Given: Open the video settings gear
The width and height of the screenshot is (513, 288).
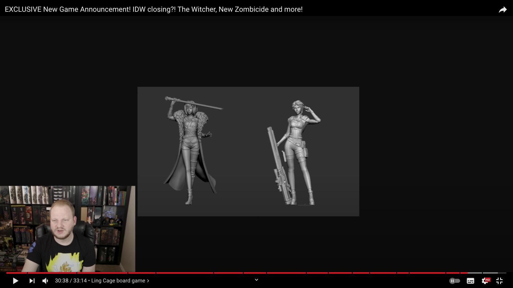Looking at the screenshot, I should (485, 281).
